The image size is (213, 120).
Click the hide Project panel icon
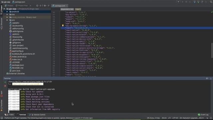click(49, 6)
